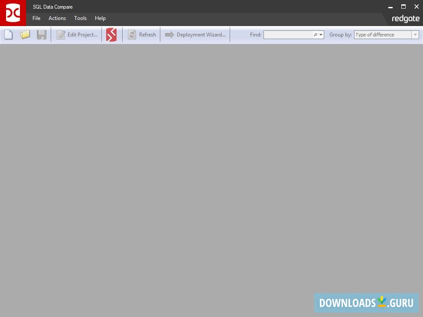Launch the red SQL Compare icon
Image resolution: width=423 pixels, height=317 pixels.
point(111,35)
